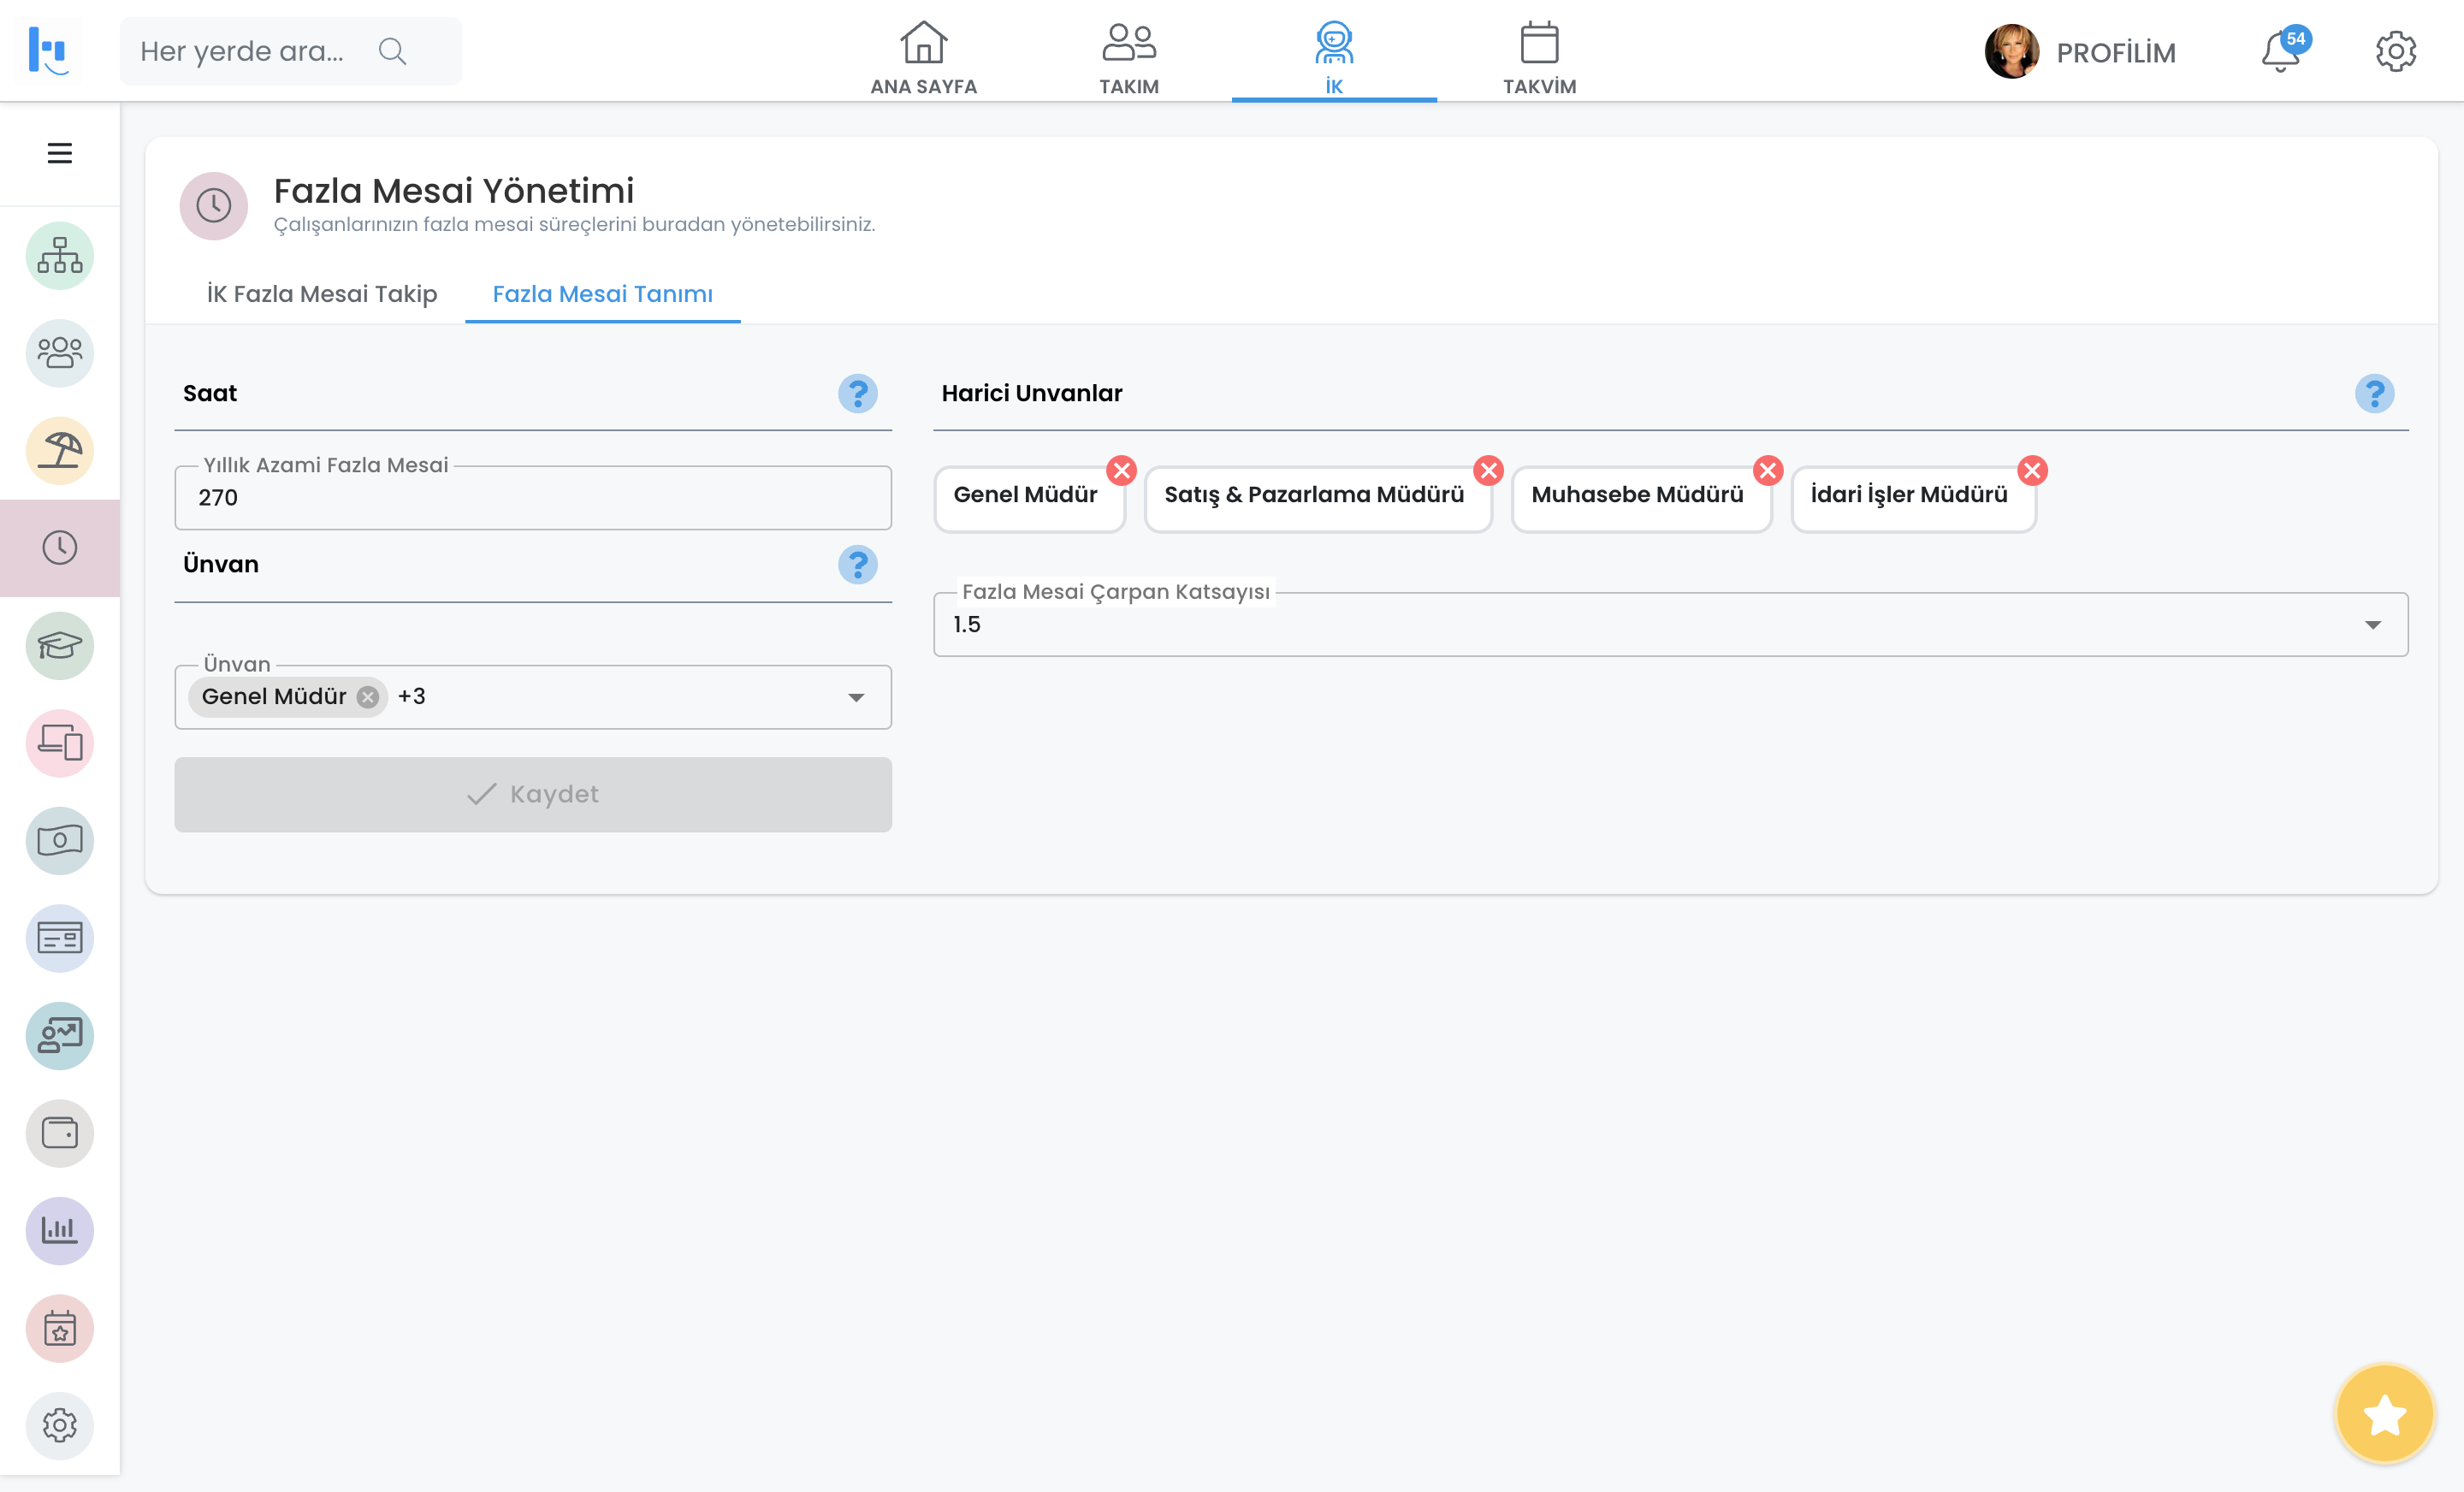Open the organization chart sidebar icon
2464x1492 pixels.
pos(59,256)
